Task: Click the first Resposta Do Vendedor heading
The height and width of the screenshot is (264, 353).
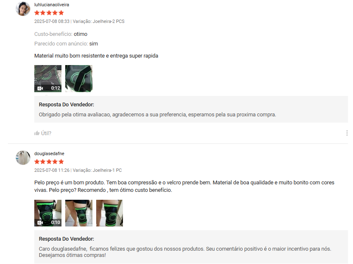Action: tap(67, 105)
